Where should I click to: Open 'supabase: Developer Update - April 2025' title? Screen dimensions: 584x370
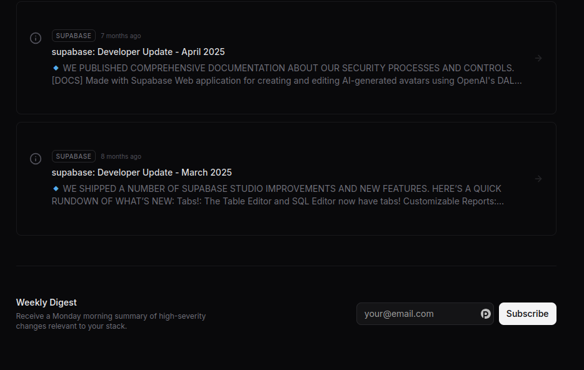[138, 52]
